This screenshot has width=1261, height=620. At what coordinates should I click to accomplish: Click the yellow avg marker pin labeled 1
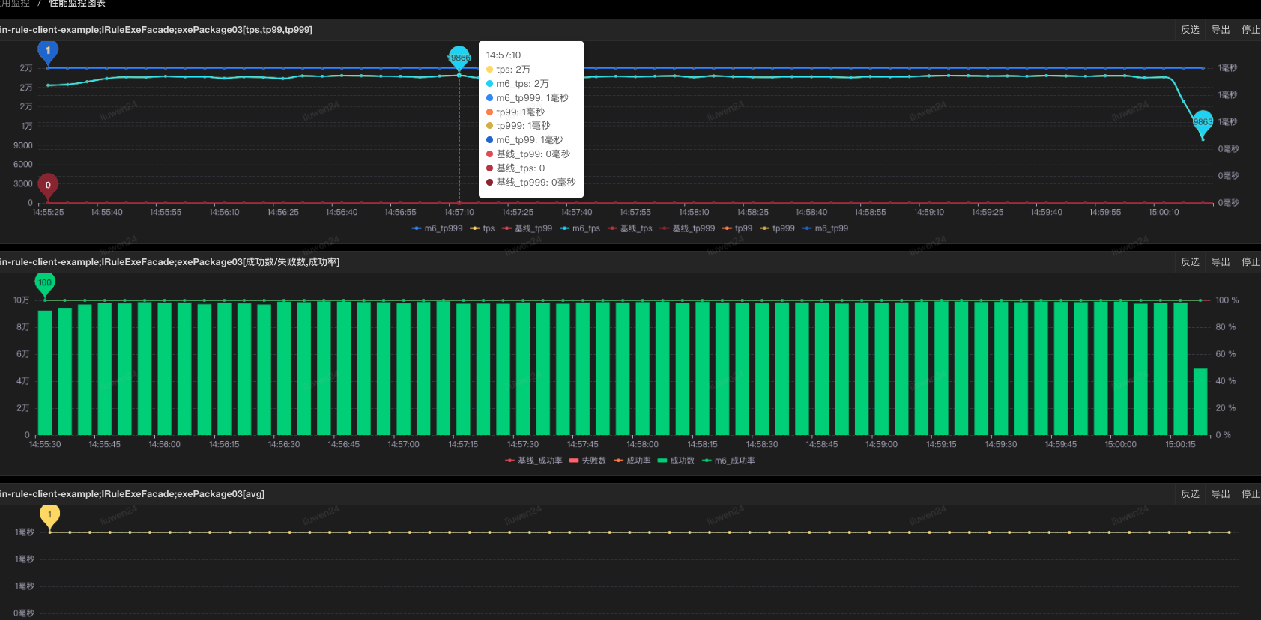[49, 515]
